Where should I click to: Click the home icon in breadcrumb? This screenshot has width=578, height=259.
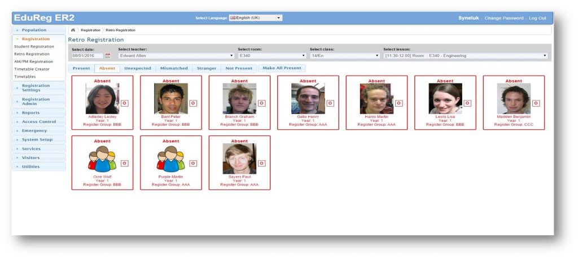73,29
